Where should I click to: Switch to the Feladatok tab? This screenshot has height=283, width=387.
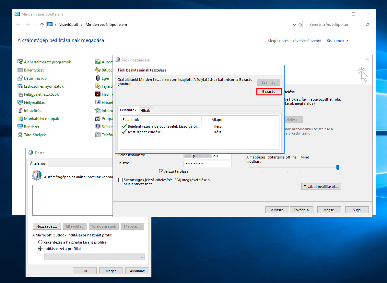click(x=128, y=110)
